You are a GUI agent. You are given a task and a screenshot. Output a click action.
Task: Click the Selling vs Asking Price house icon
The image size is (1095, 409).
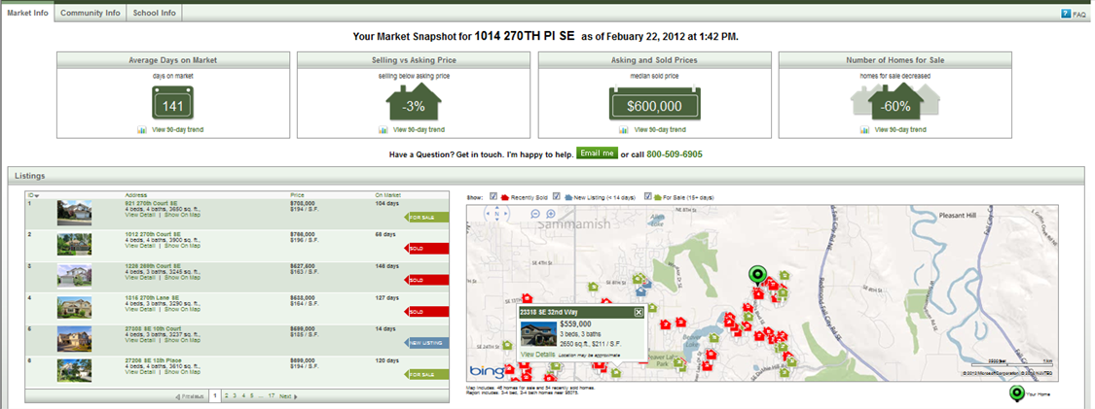(x=416, y=104)
